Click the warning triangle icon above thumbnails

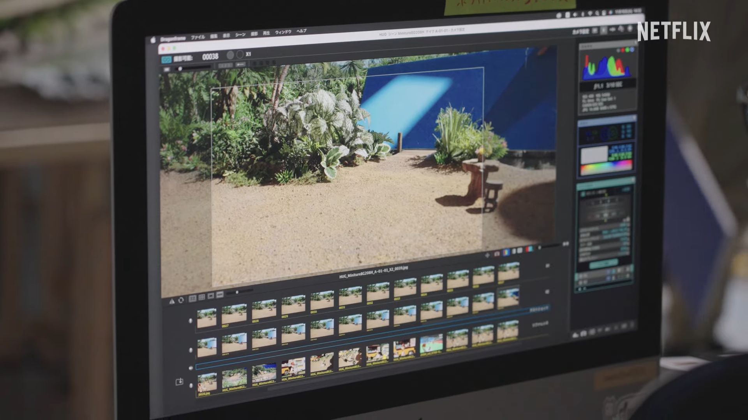[172, 301]
